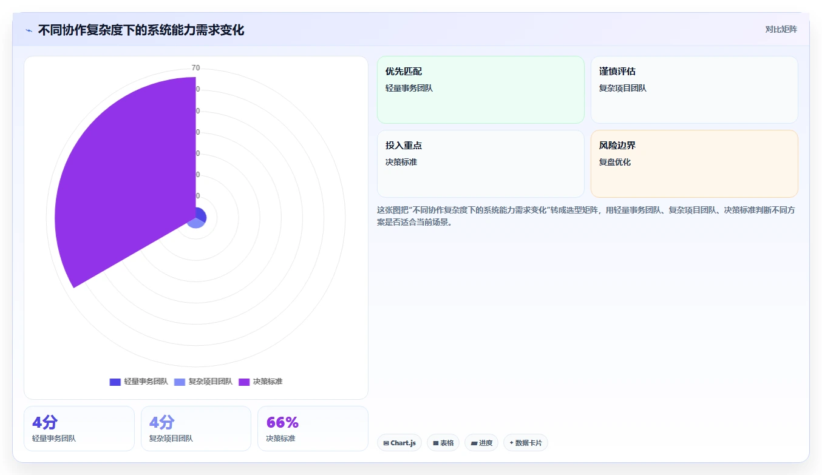Click the 表格 tag chip
The height and width of the screenshot is (475, 822).
[x=443, y=443]
